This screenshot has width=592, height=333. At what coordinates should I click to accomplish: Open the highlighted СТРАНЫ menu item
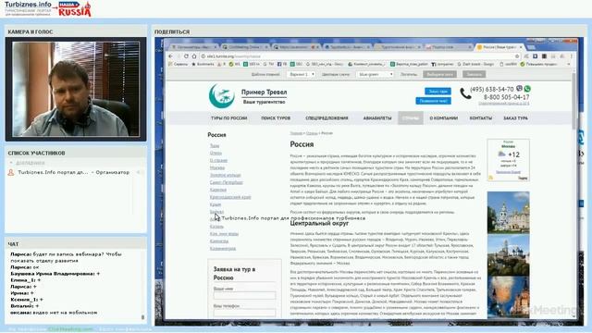411,118
